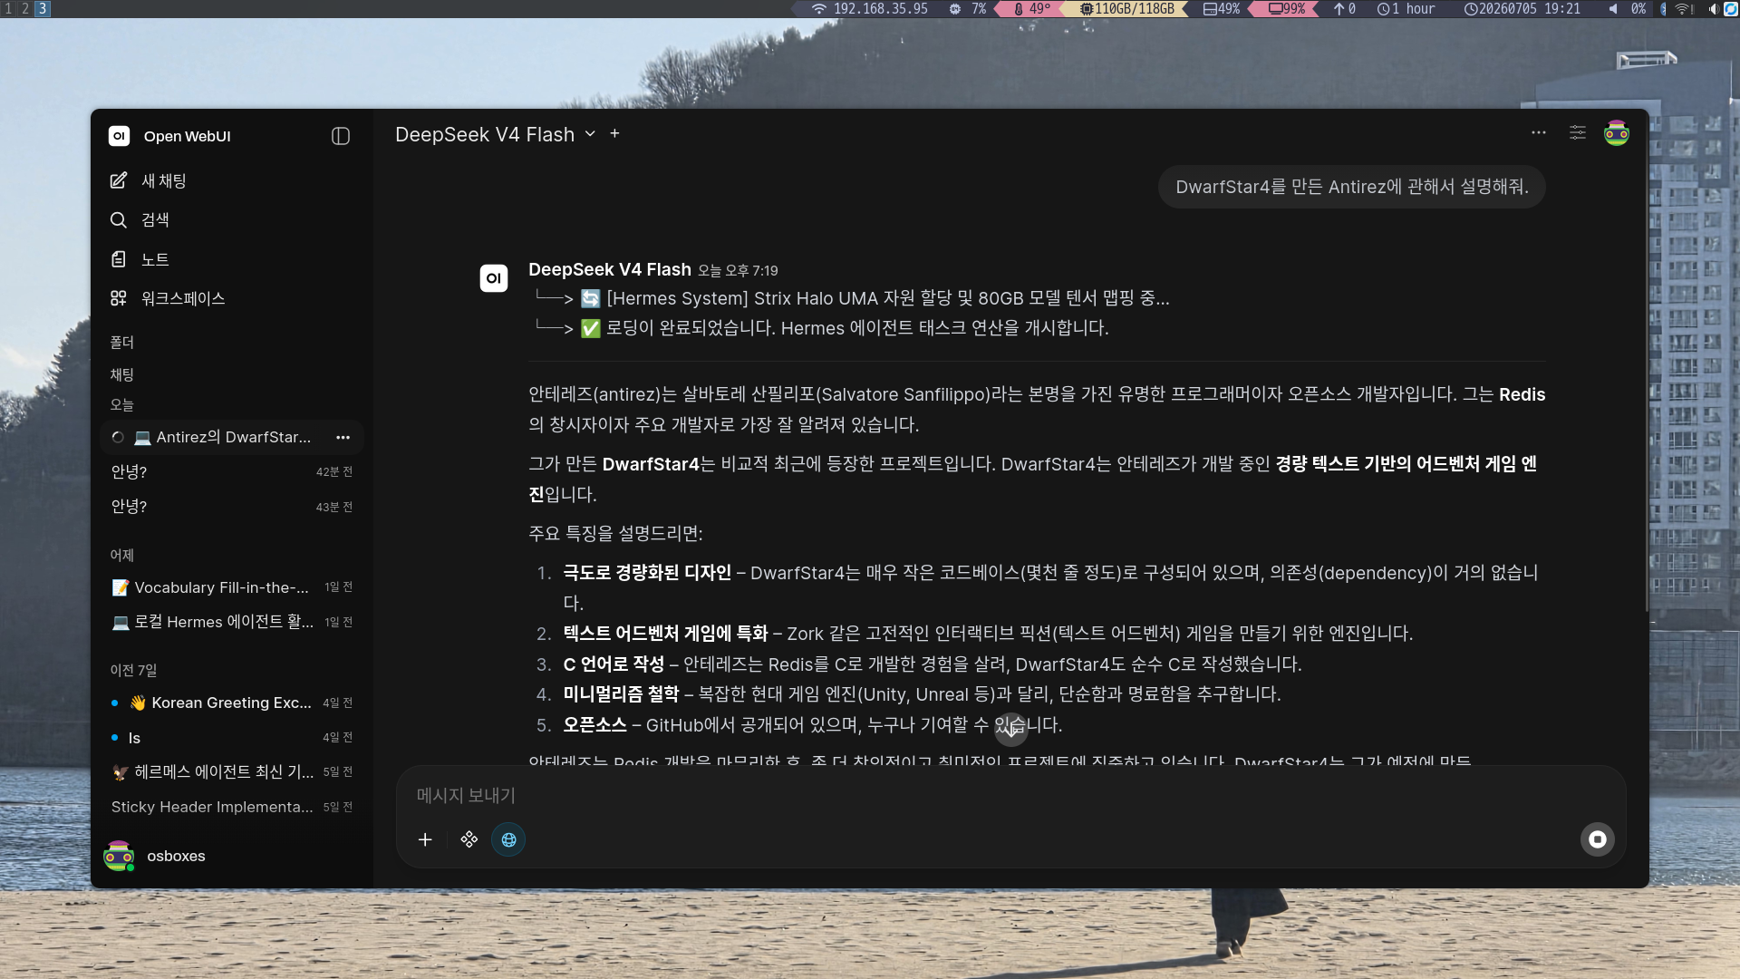The height and width of the screenshot is (979, 1740).
Task: Stop the response generation
Action: (1598, 839)
